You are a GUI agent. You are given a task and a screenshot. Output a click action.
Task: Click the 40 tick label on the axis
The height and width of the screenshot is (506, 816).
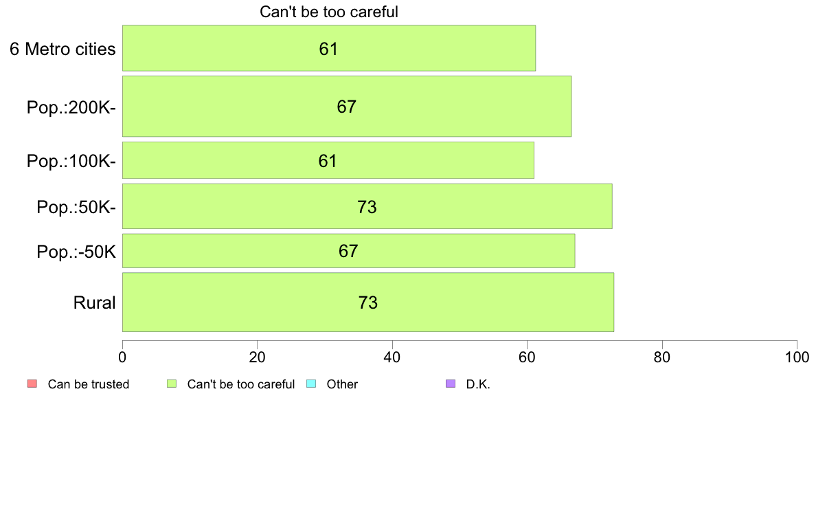[x=392, y=357]
